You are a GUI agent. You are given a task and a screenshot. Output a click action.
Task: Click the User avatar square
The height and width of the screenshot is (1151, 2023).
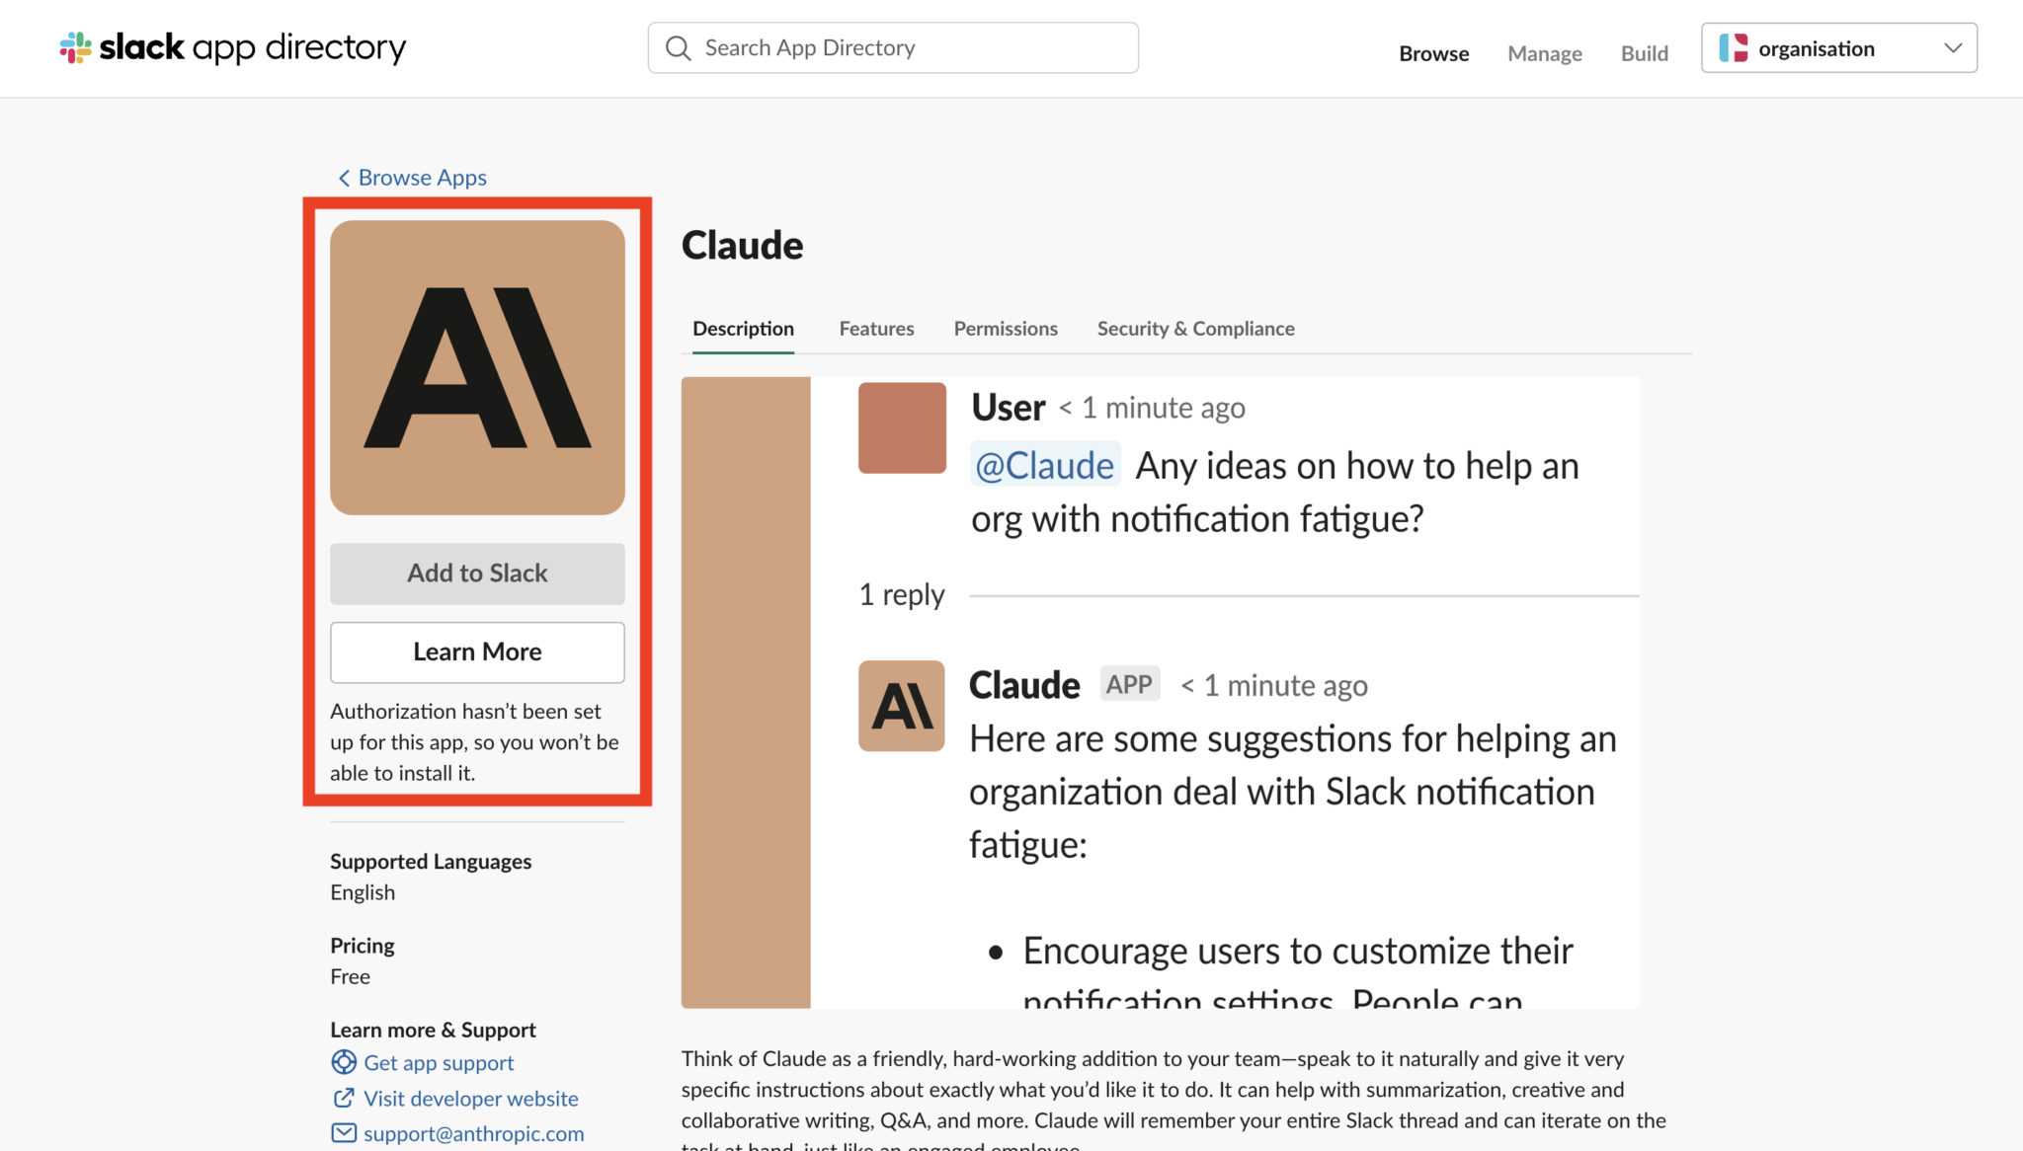[x=902, y=427]
